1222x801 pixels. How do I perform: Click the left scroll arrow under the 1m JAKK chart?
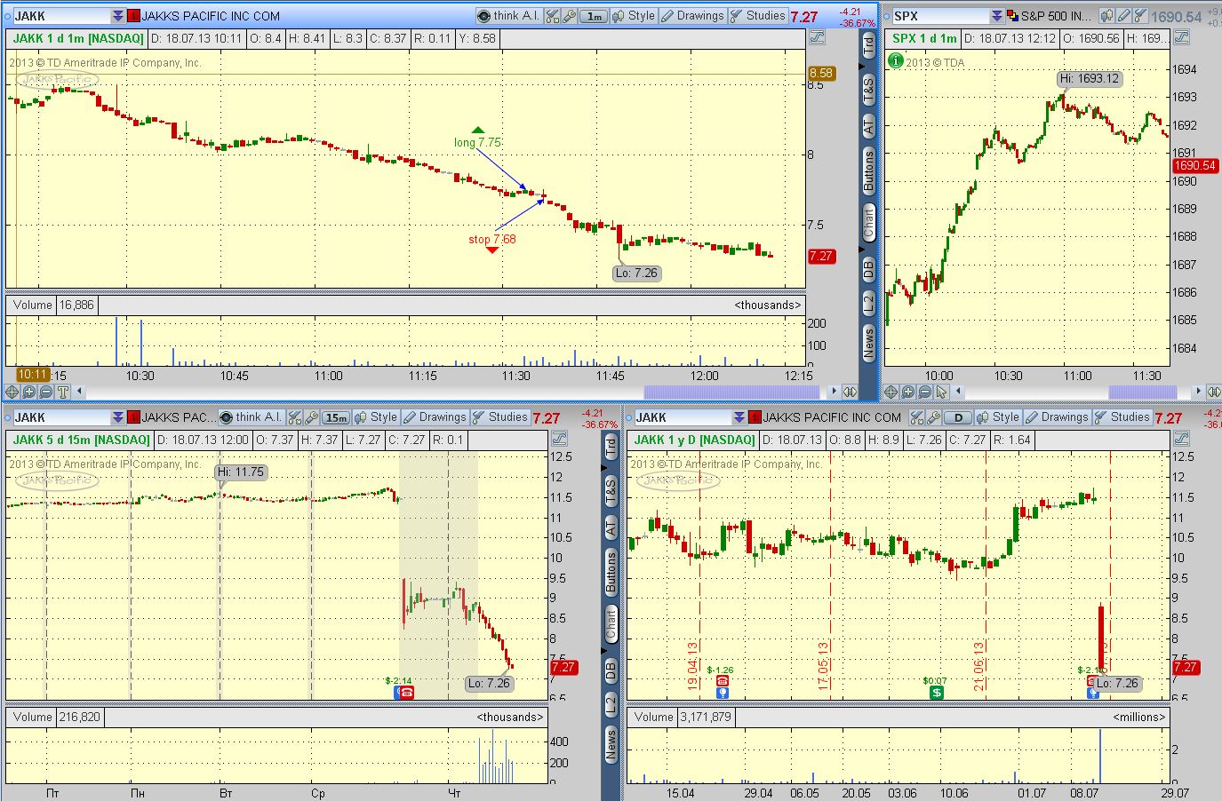point(80,392)
